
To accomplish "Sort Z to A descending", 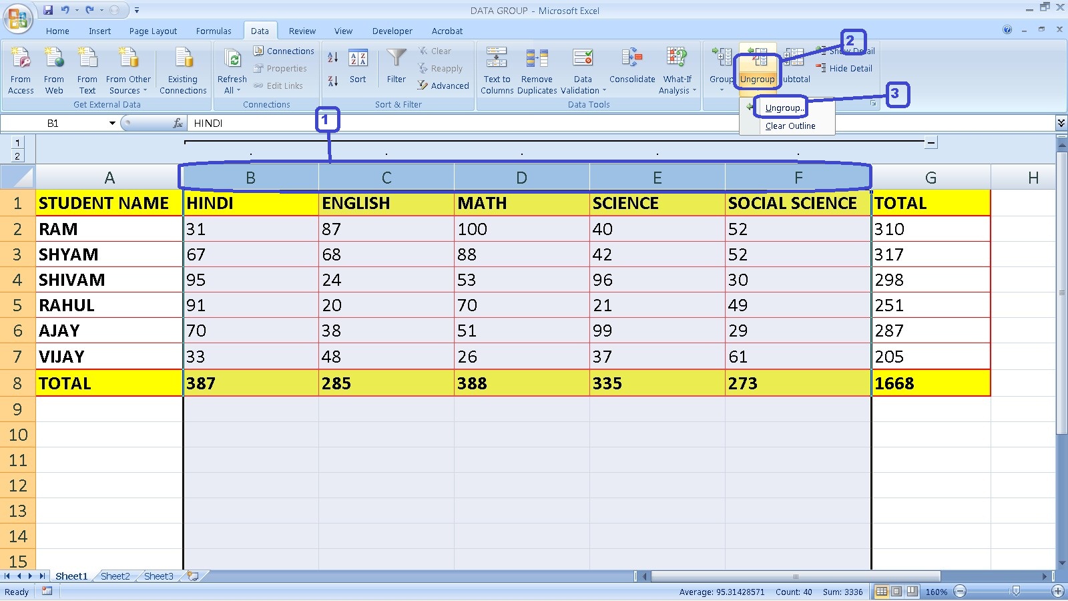I will click(332, 81).
